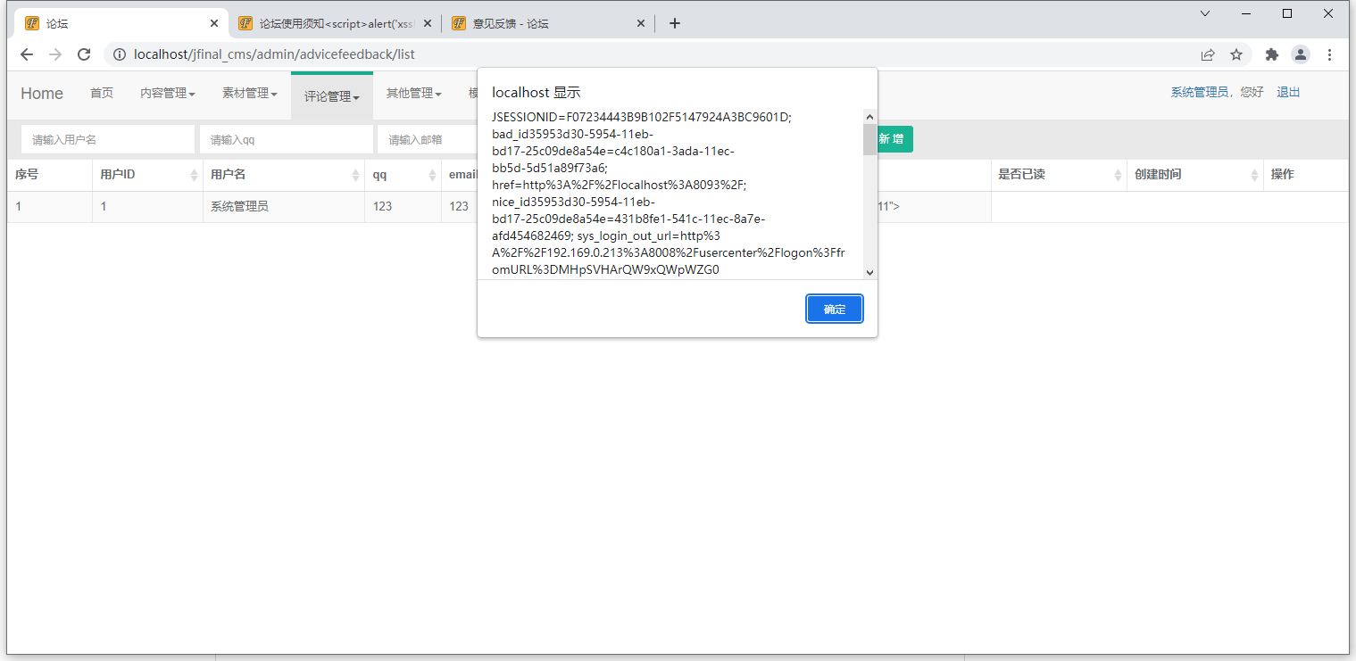Open the 首页 menu item
Viewport: 1356px width, 661px height.
tap(102, 93)
